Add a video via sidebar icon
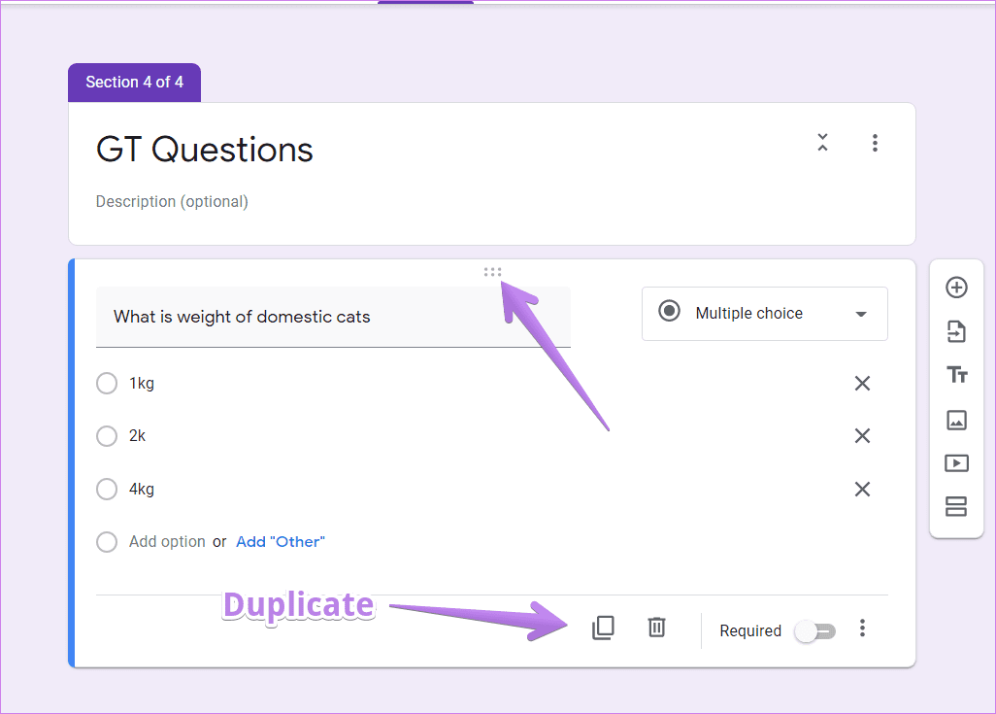996x714 pixels. point(956,462)
